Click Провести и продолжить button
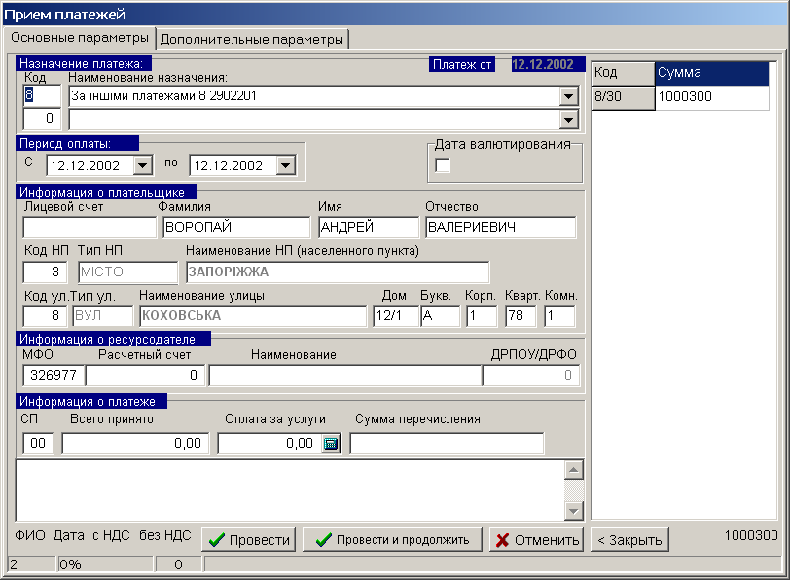 pyautogui.click(x=392, y=540)
